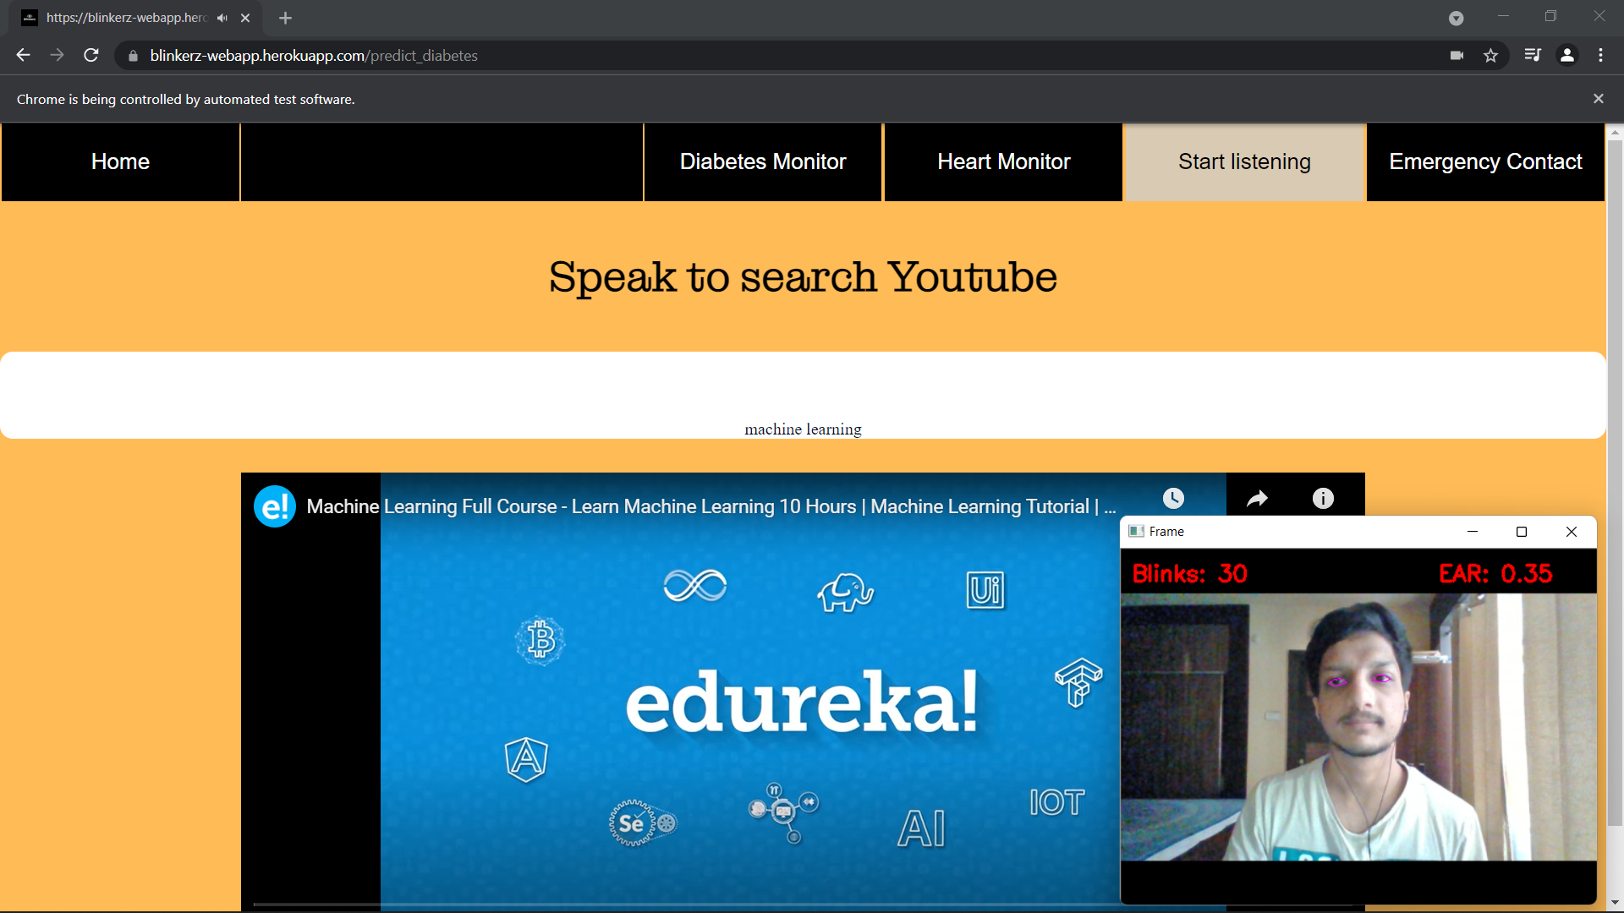1624x913 pixels.
Task: Open the Diabetes Monitor nav item
Action: click(762, 161)
